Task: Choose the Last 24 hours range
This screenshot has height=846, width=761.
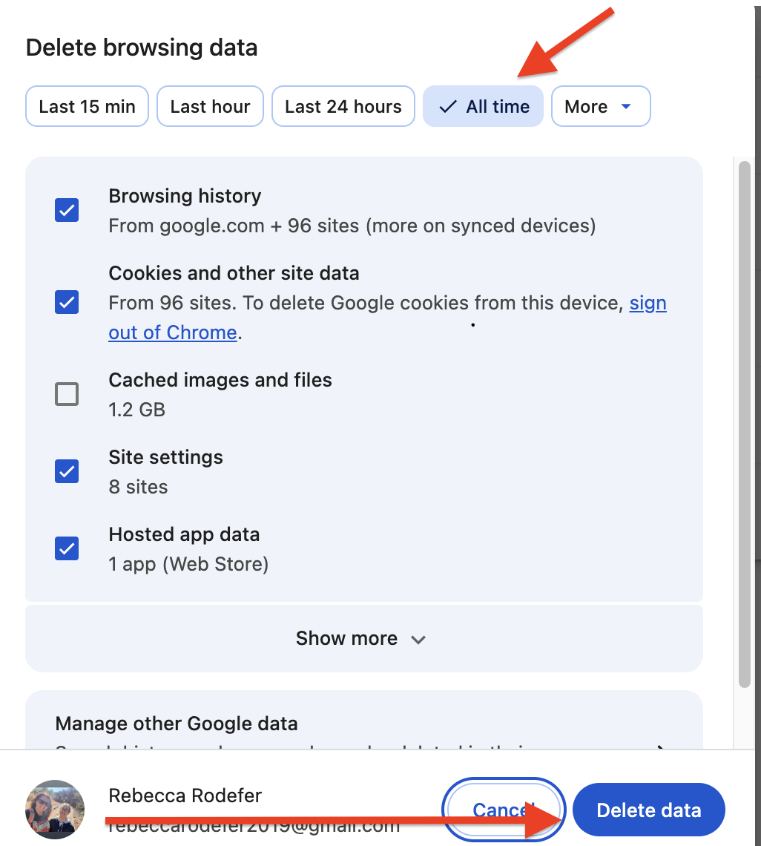Action: (343, 106)
